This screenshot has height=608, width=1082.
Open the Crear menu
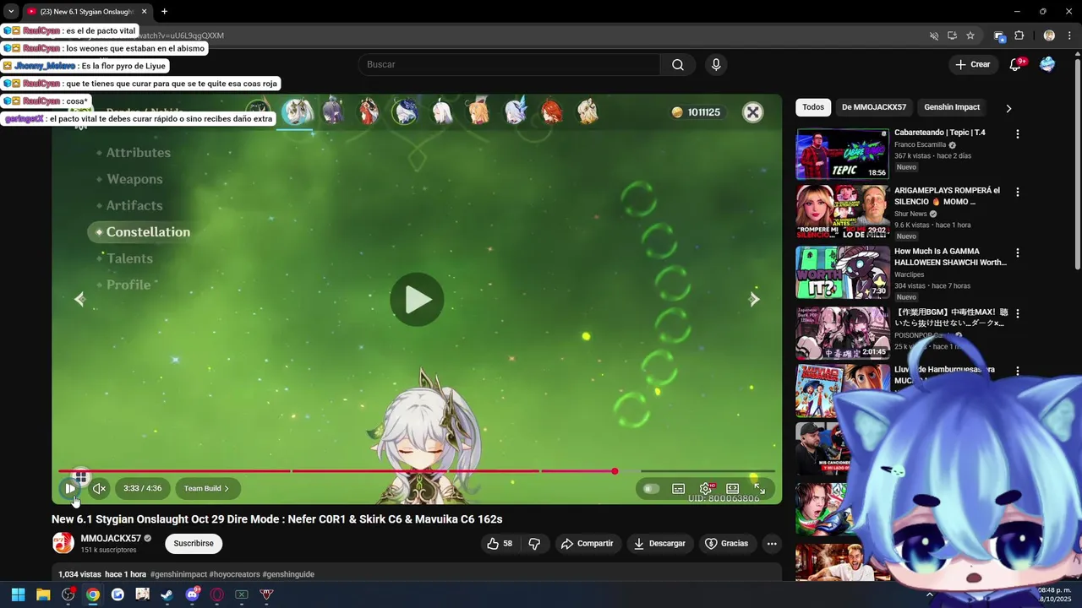click(972, 64)
